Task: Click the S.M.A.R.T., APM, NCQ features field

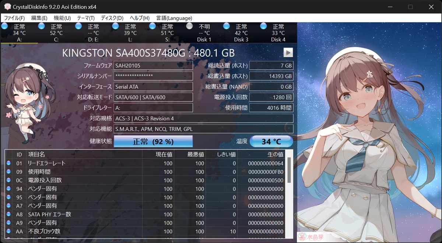Action: pyautogui.click(x=203, y=129)
